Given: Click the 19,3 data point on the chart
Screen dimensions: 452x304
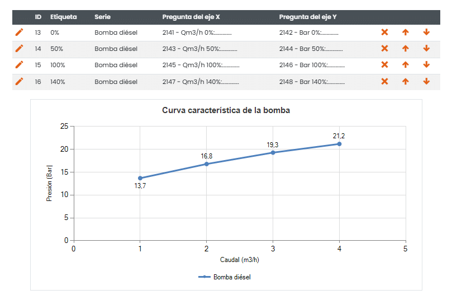Looking at the screenshot, I should pyautogui.click(x=273, y=153).
